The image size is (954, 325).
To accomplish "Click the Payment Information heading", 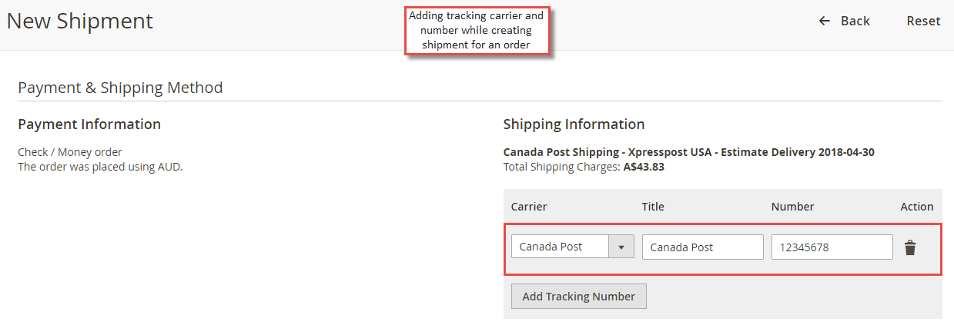I will [x=89, y=124].
